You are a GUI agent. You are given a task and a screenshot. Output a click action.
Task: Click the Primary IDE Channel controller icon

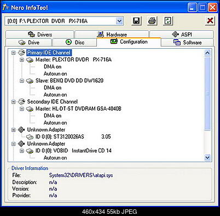(21, 53)
